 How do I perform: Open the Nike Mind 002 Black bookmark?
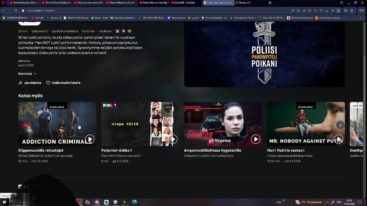tap(152, 18)
